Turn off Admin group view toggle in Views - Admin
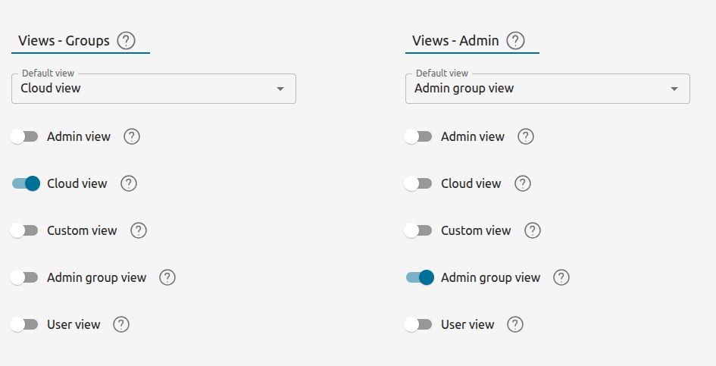 pyautogui.click(x=419, y=277)
